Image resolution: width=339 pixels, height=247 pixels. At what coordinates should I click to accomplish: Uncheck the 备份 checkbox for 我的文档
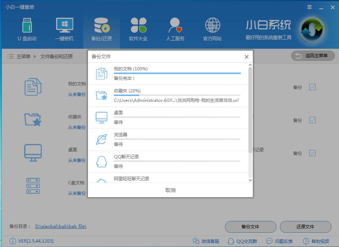[312, 87]
